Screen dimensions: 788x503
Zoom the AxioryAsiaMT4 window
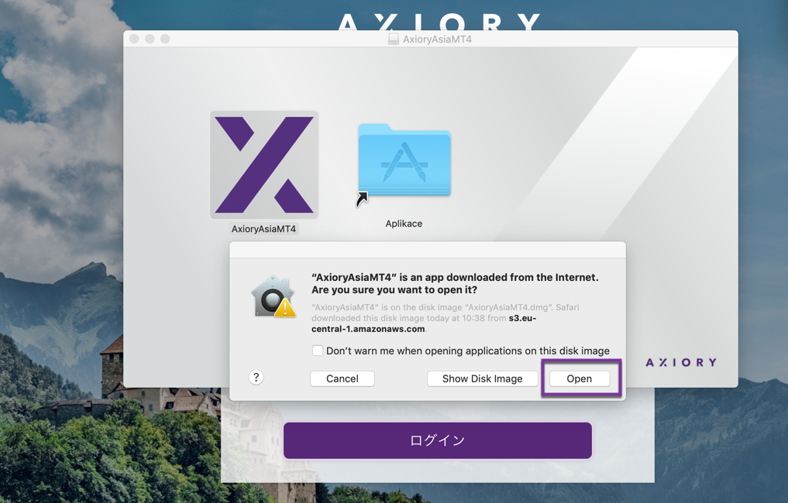click(x=165, y=39)
